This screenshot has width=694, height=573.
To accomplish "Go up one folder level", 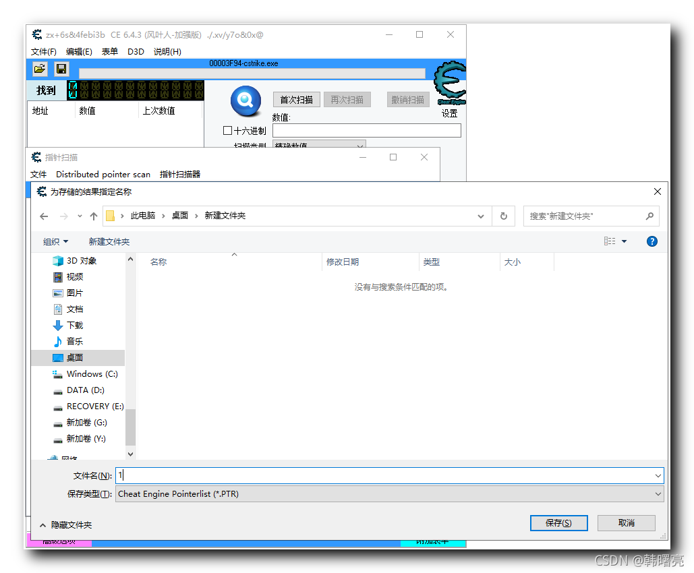I will click(93, 216).
